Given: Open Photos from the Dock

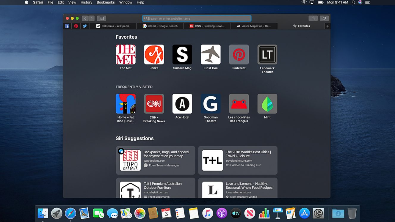Looking at the screenshot, I should point(140,213).
